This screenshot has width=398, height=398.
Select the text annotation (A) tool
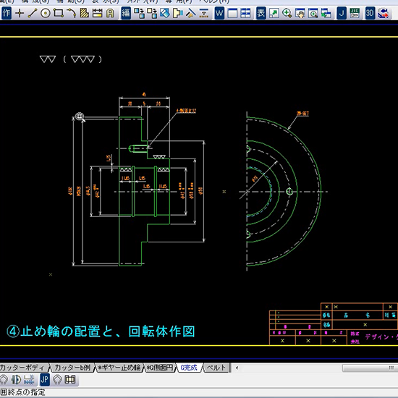110,13
